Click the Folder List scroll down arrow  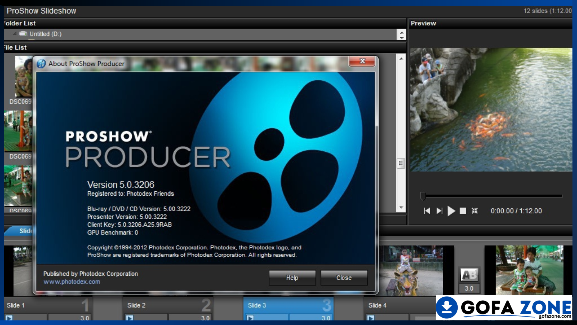coord(401,38)
